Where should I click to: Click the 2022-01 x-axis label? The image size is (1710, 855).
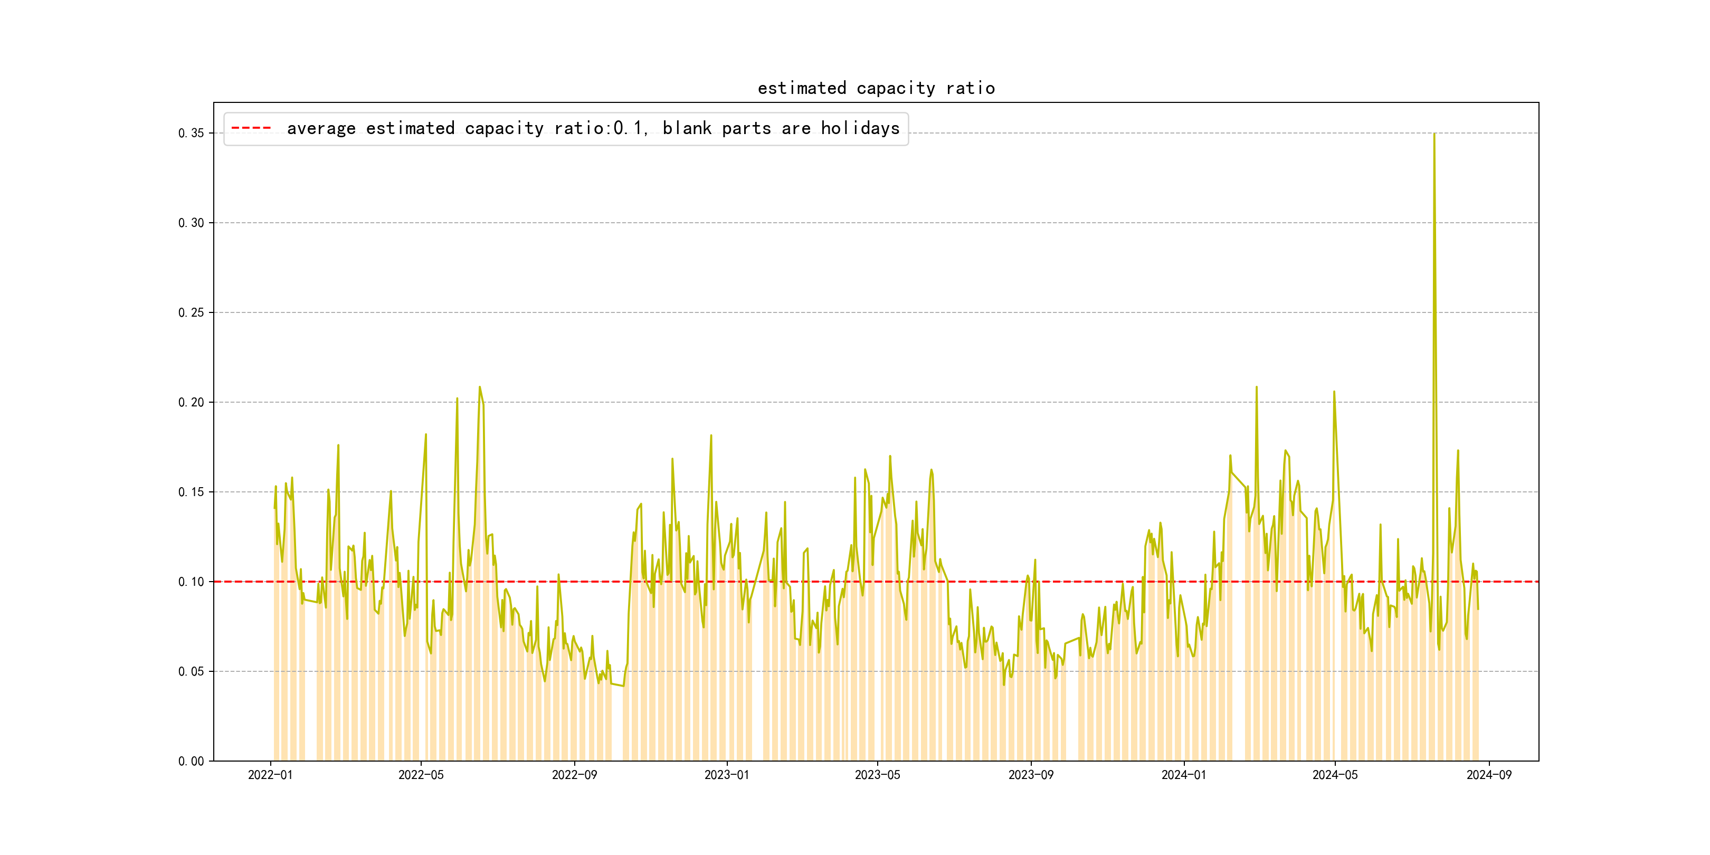[270, 775]
